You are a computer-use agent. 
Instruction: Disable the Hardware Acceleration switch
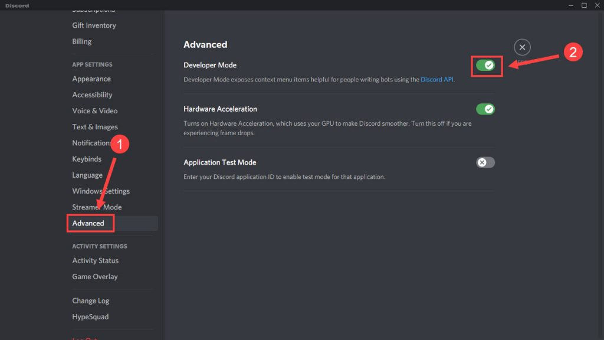point(485,109)
